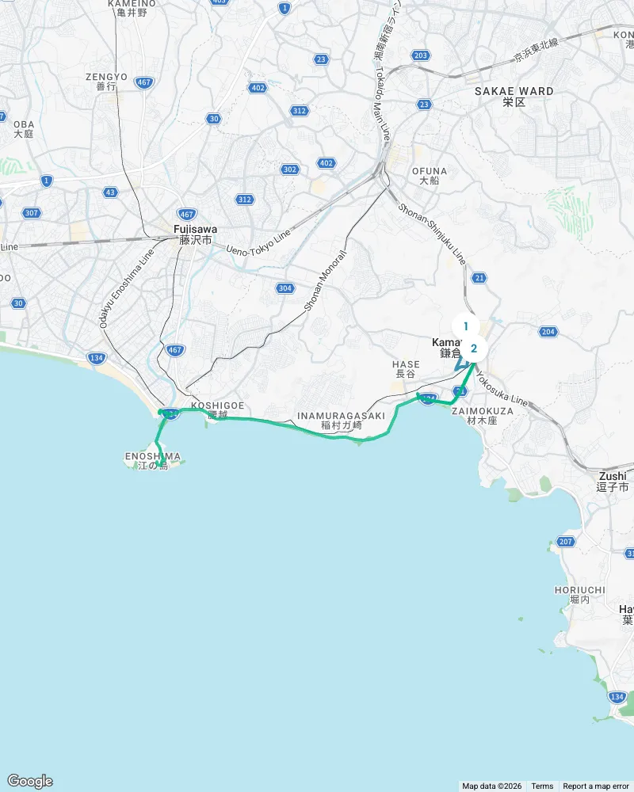Click map marker number 2

[x=474, y=348]
